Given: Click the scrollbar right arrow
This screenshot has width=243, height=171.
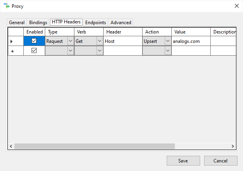Looking at the screenshot, I should tap(233, 146).
